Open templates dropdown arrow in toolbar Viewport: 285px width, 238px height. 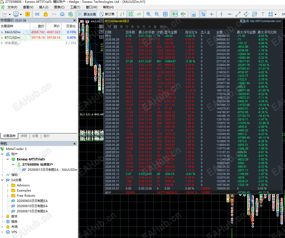21,14
